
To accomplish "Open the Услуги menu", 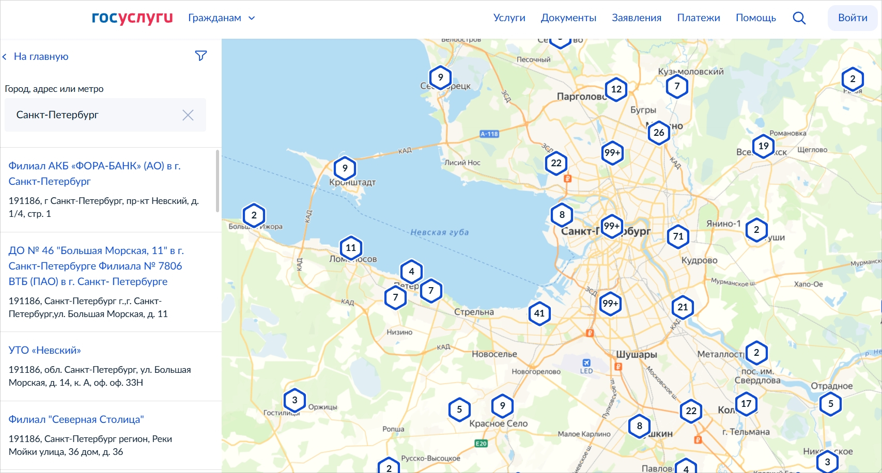I will (509, 18).
